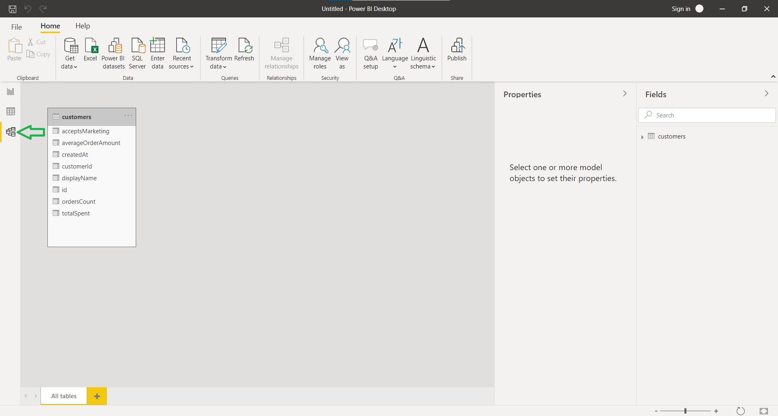
Task: Open the Enter data table tool
Action: pyautogui.click(x=157, y=53)
